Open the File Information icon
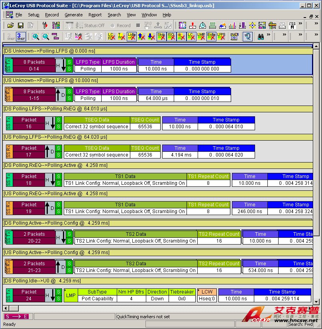322x329 pixels. (x=183, y=25)
